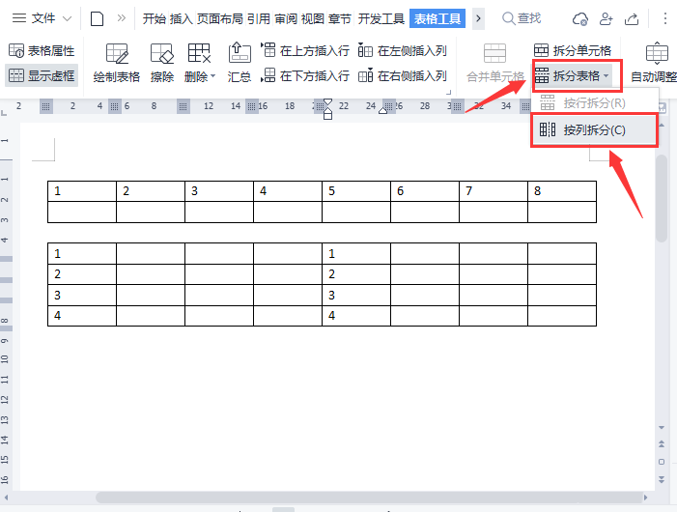Image resolution: width=677 pixels, height=512 pixels.
Task: Click the ruler tab selector corner
Action: [4, 113]
